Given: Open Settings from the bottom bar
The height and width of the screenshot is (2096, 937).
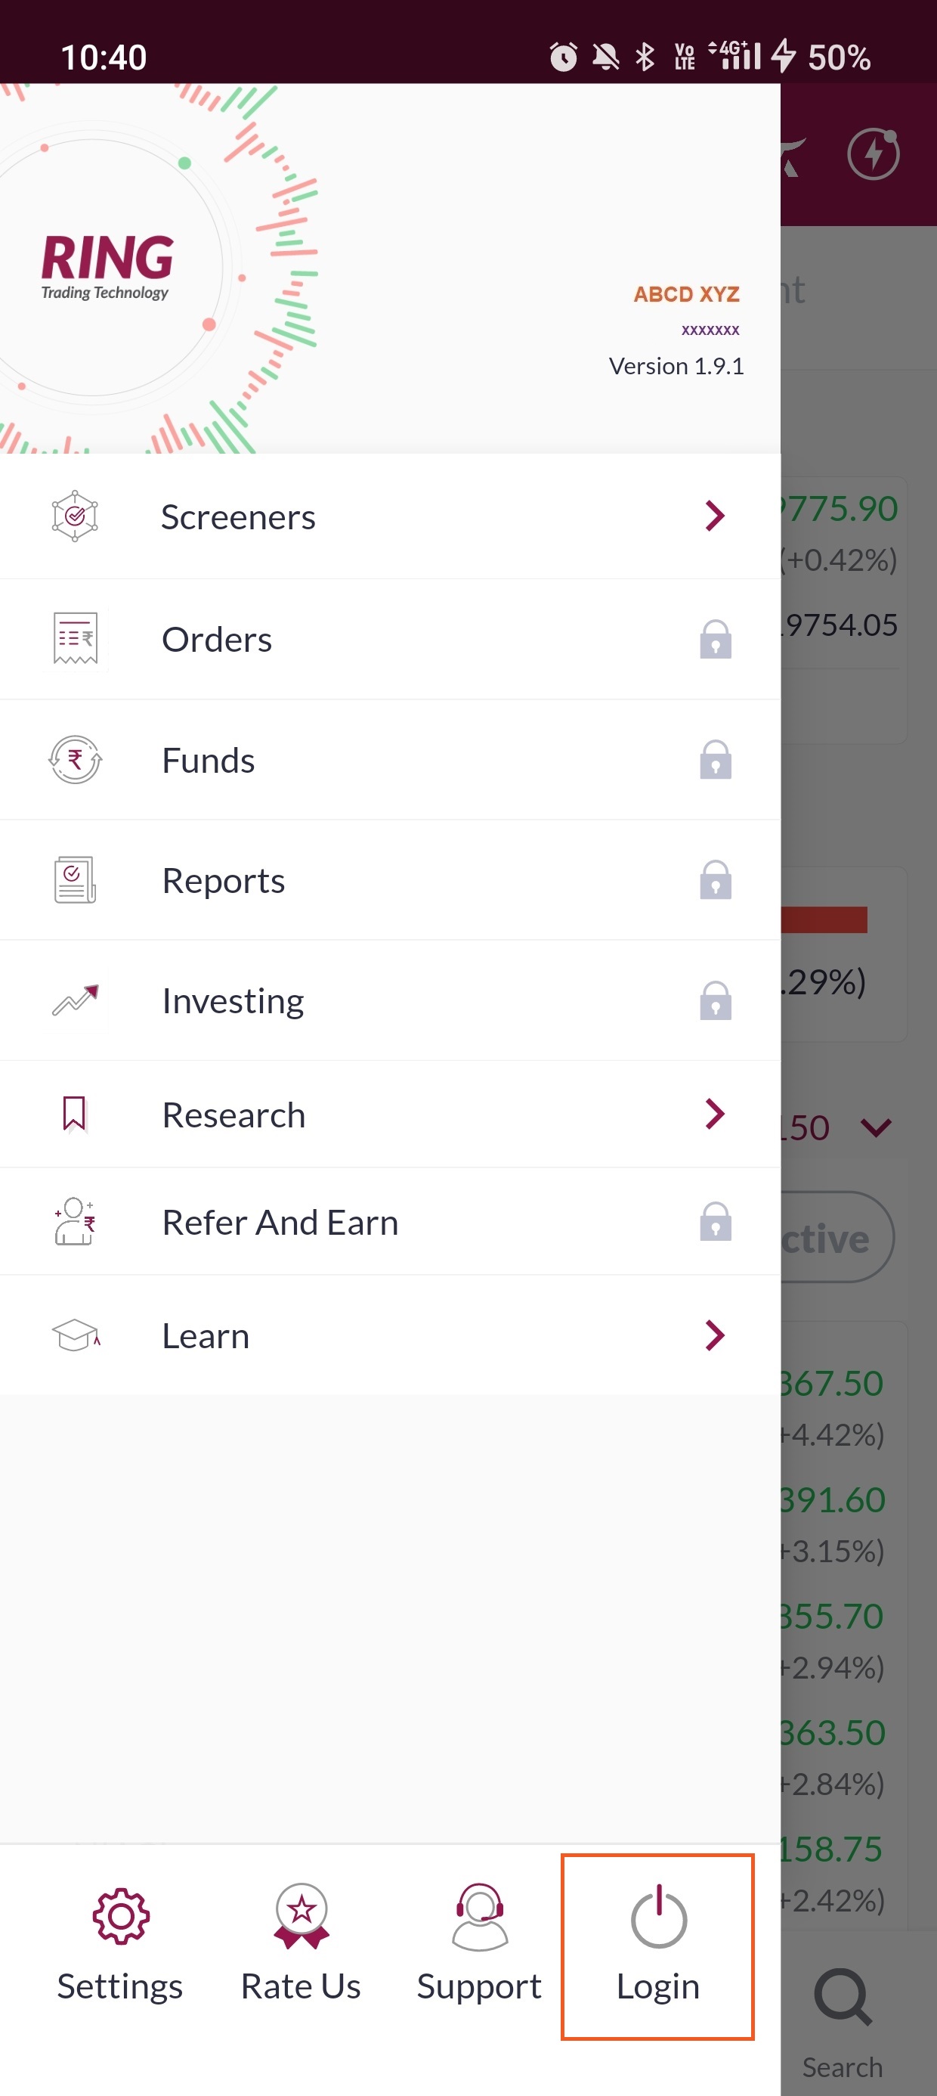Looking at the screenshot, I should click(x=120, y=1945).
